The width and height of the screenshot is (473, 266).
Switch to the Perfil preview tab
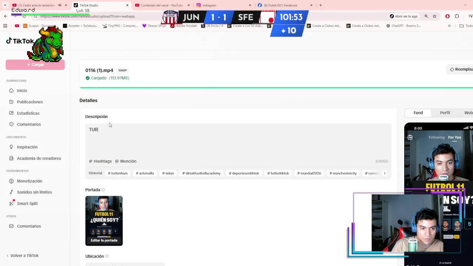(445, 113)
